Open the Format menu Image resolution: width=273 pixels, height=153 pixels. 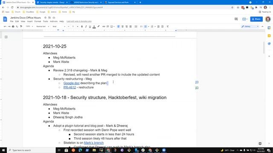pyautogui.click(x=38, y=21)
